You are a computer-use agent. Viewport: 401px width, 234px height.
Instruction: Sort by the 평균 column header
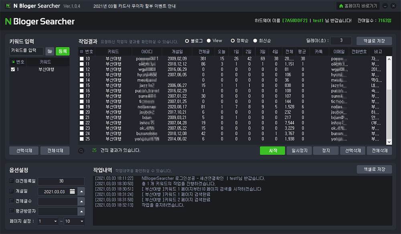pyautogui.click(x=302, y=52)
